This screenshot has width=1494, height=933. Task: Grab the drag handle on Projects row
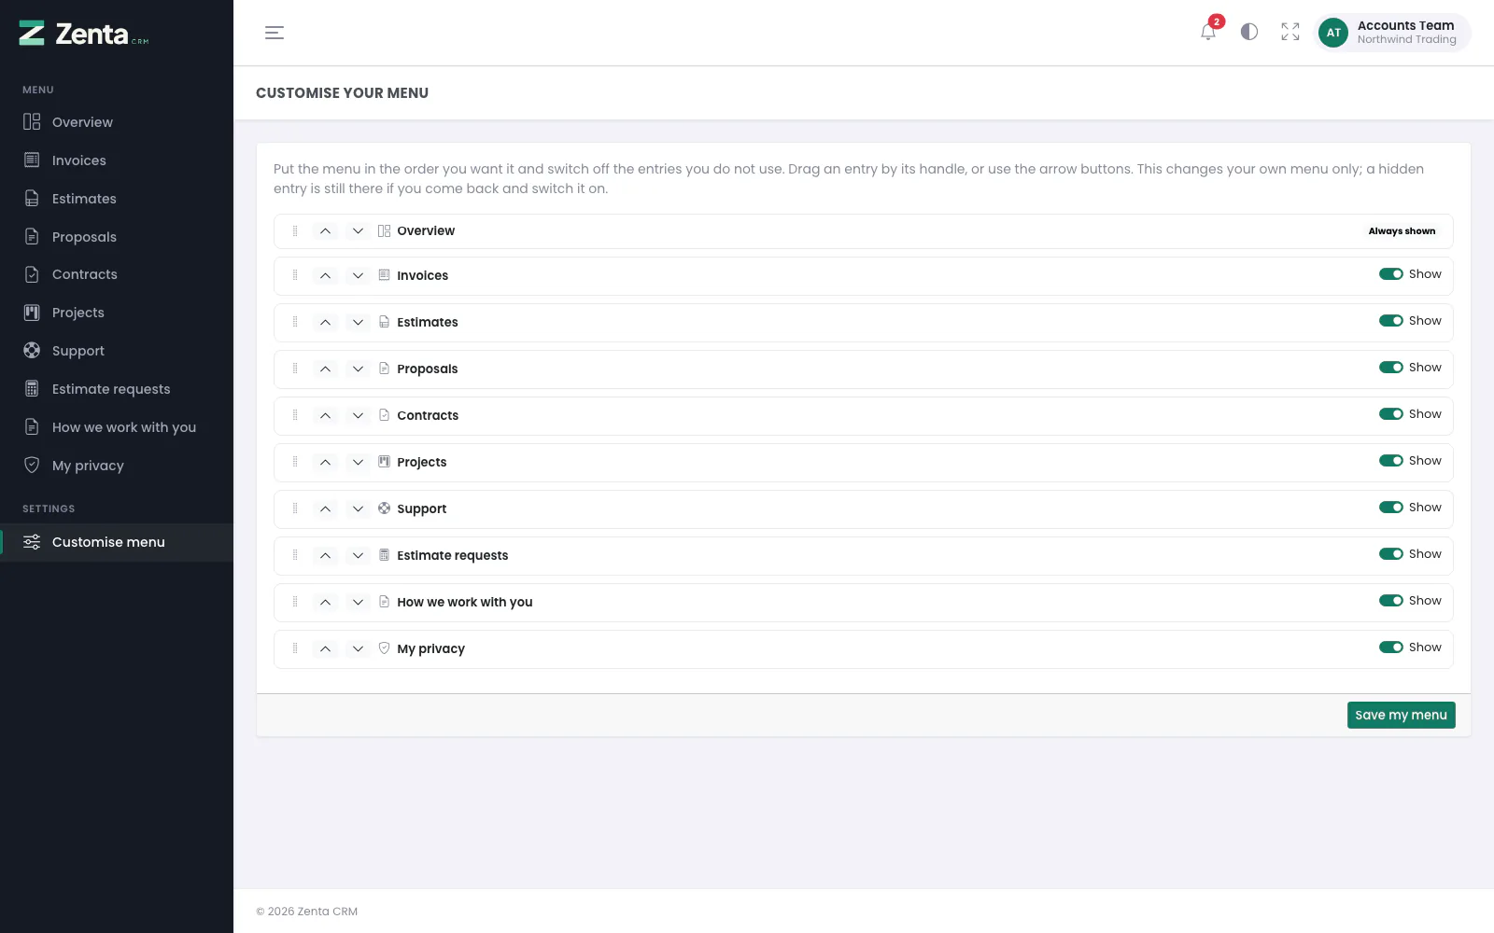[x=295, y=462]
